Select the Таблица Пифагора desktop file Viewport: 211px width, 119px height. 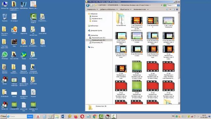[x=14, y=82]
